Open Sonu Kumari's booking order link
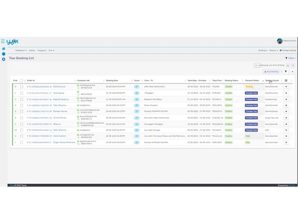This screenshot has height=224, width=298. tap(39, 136)
